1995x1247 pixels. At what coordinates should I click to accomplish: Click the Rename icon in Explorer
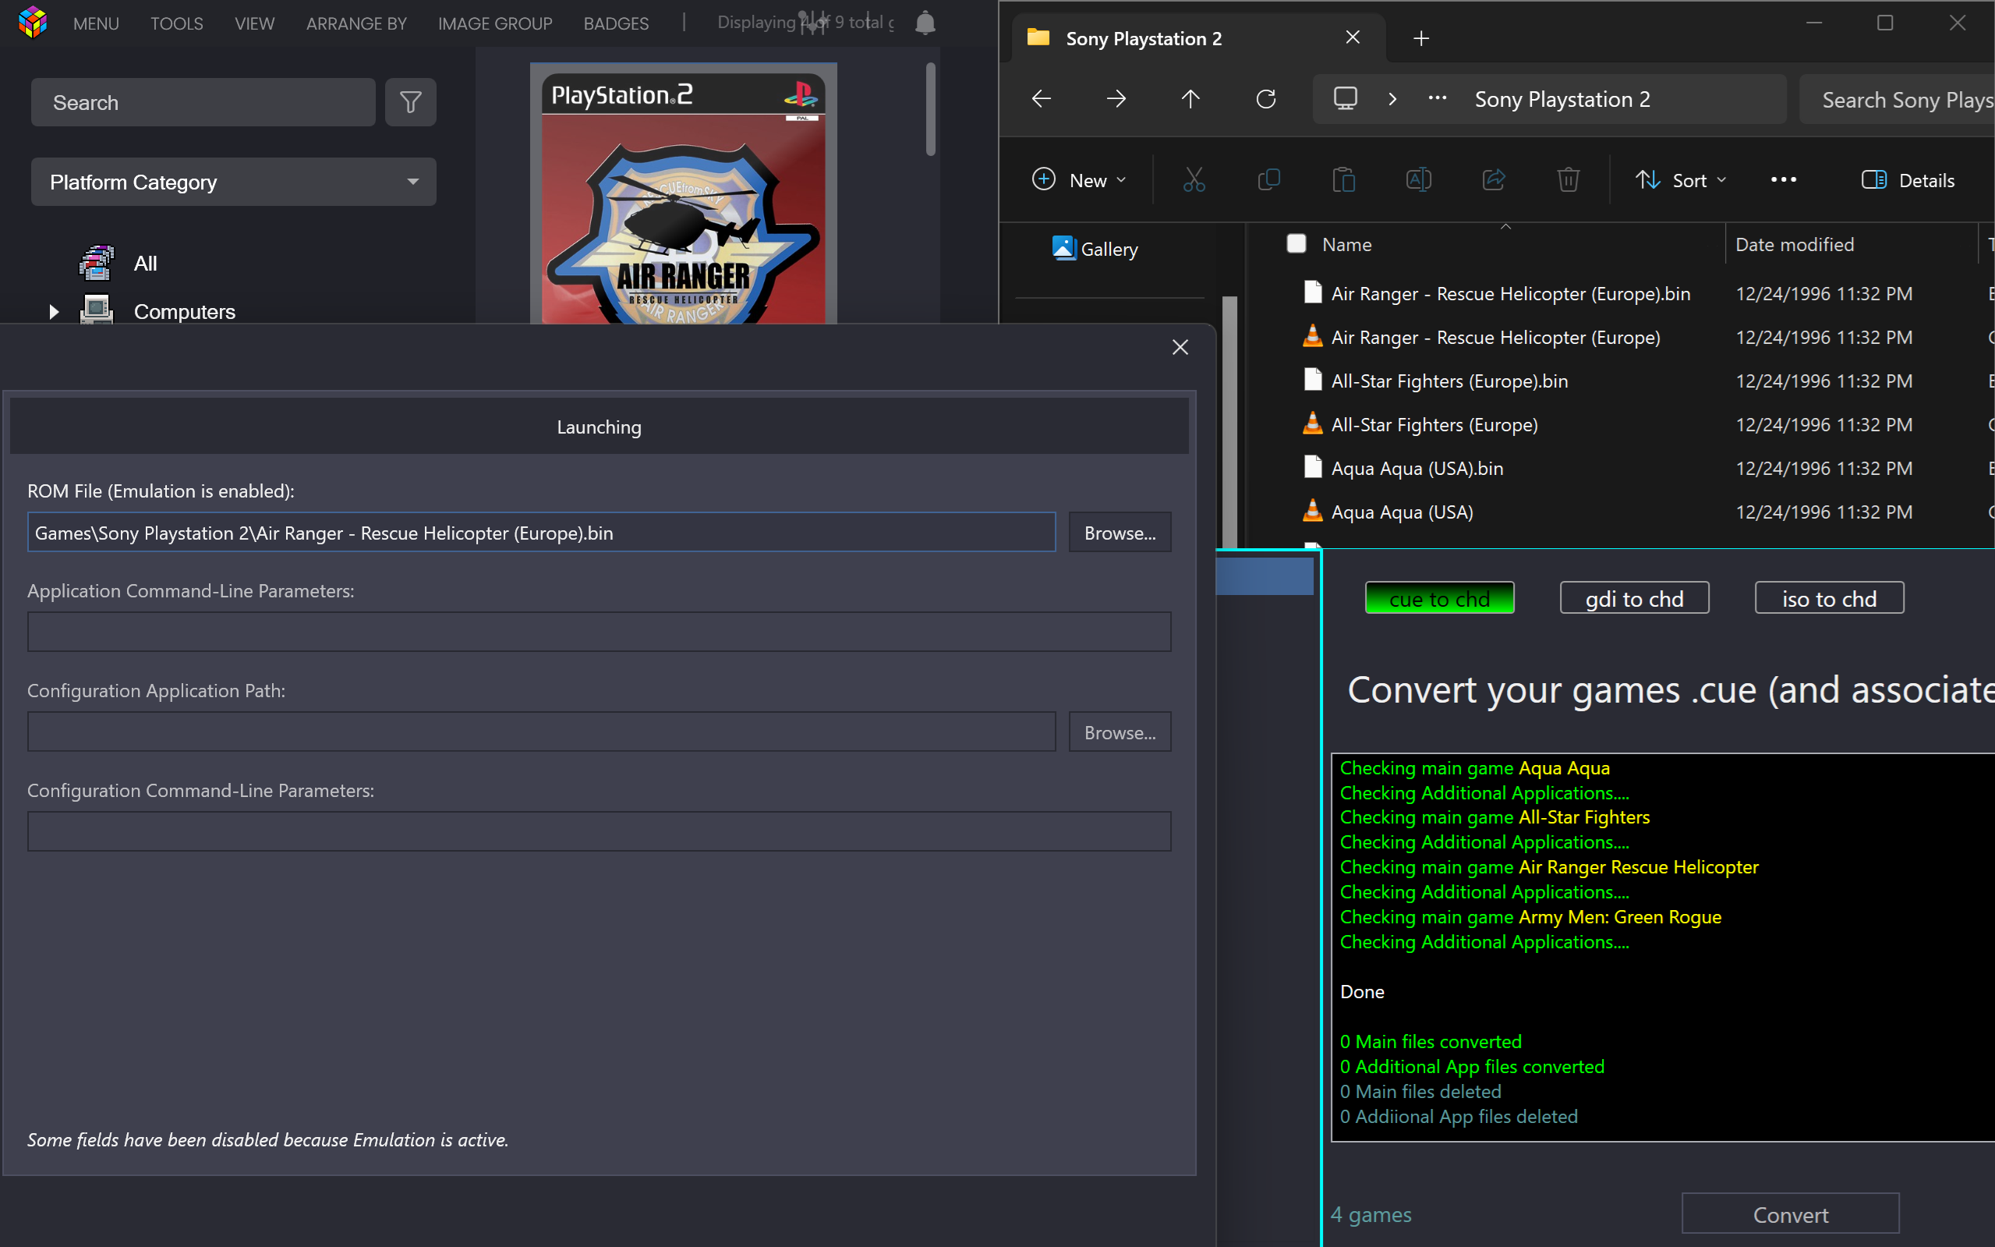[x=1419, y=180]
